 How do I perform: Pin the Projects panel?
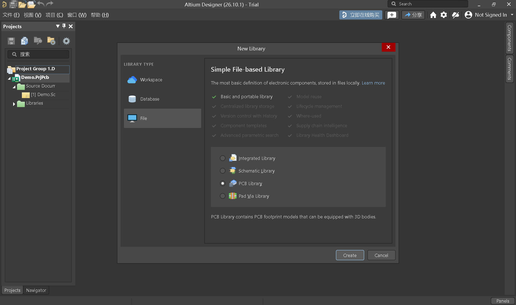[x=64, y=26]
